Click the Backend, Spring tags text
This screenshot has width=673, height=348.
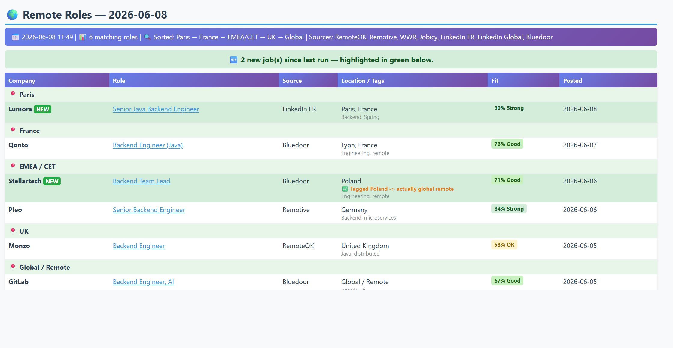[360, 117]
